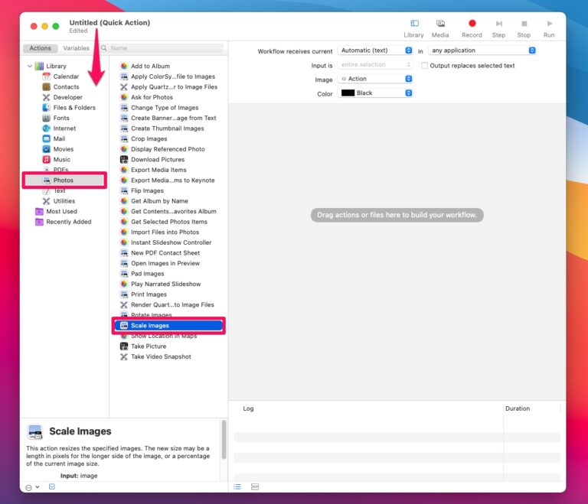Open the Color Black dropdown
588x504 pixels.
(375, 93)
